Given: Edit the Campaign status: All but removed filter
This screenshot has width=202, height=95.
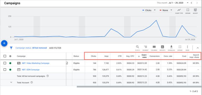Looking at the screenshot, I should pyautogui.click(x=31, y=48).
